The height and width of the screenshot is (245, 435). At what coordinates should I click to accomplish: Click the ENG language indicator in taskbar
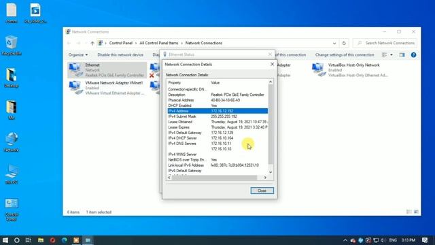[393, 240]
